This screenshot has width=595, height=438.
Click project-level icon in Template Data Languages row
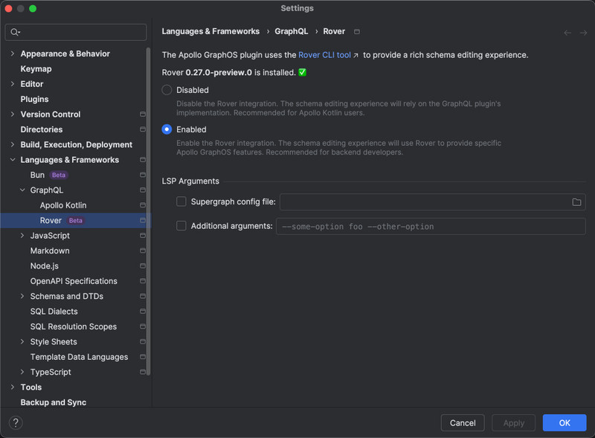tap(143, 357)
